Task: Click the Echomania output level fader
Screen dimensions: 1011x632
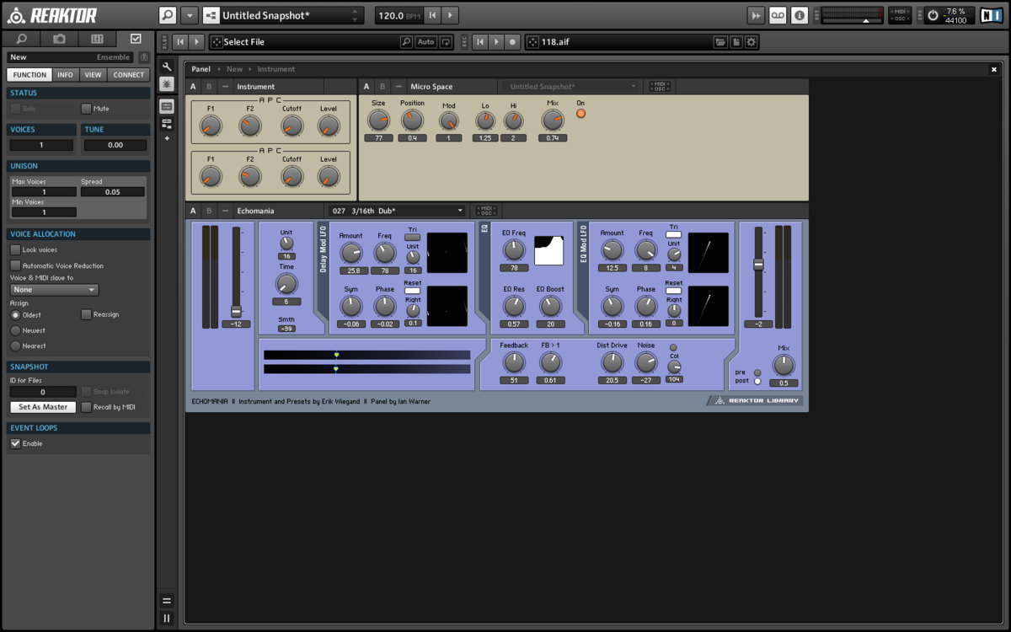Action: pyautogui.click(x=758, y=265)
